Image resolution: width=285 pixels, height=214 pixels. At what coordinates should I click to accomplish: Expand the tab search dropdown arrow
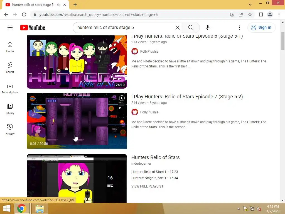[250, 5]
